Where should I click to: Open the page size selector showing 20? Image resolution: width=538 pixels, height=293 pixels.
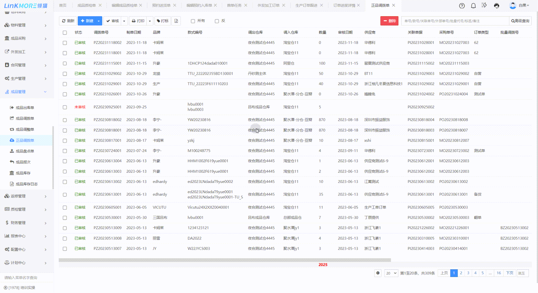(x=391, y=273)
